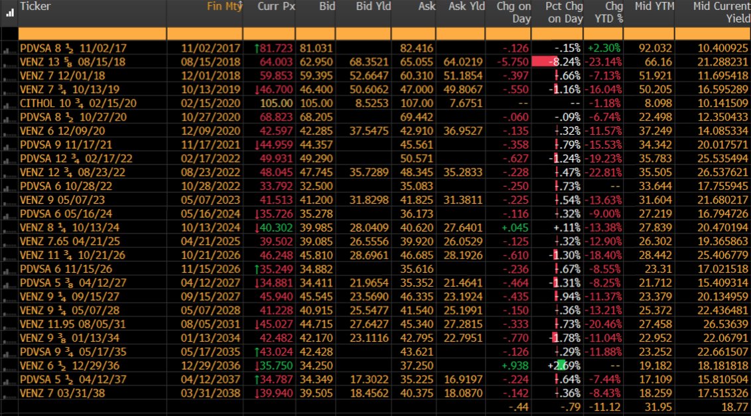Open the chart icon beside VENZ 7 03/31/38
This screenshot has width=751, height=416.
click(9, 394)
